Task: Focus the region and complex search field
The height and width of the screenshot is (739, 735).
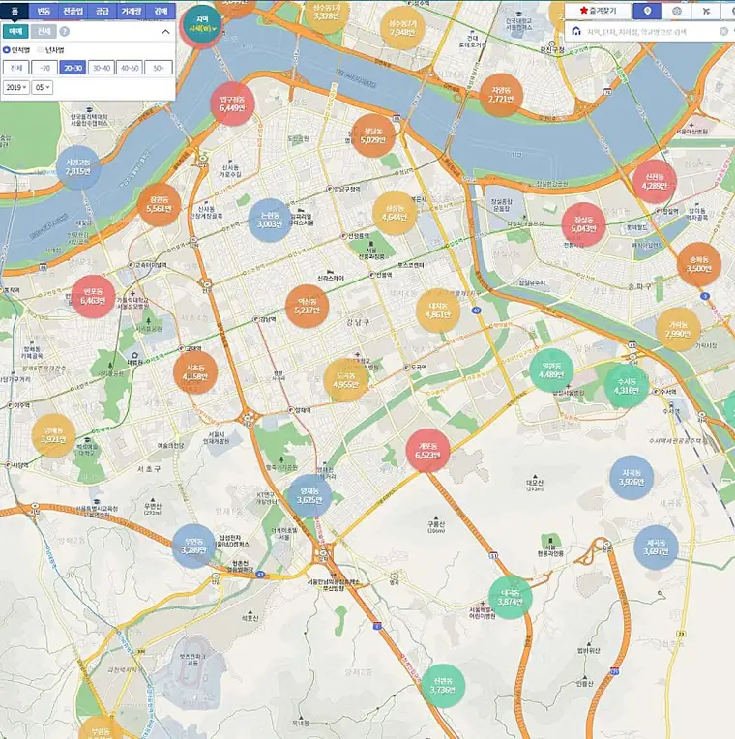Action: click(650, 32)
